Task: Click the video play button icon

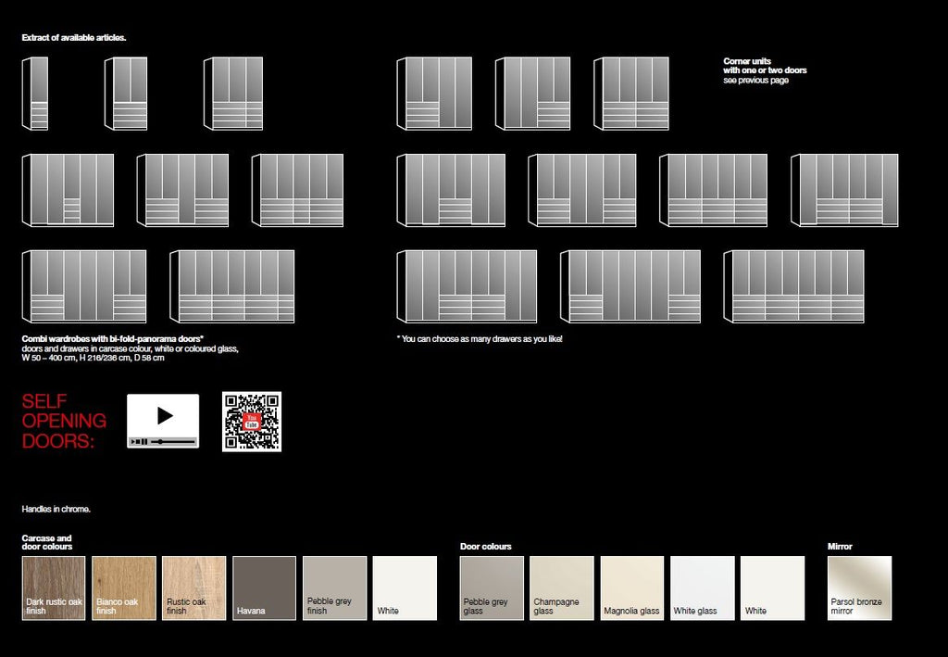Action: tap(165, 416)
